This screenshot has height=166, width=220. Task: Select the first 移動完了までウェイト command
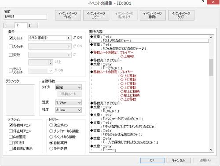pyautogui.click(x=149, y=60)
